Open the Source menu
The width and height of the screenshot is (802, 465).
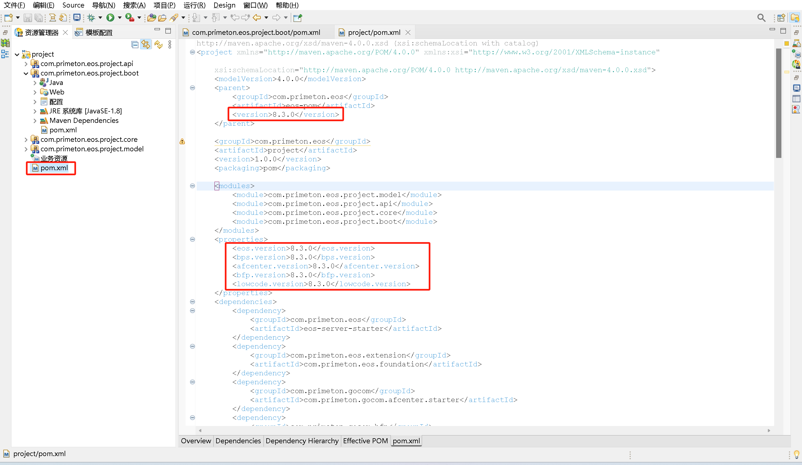(73, 5)
